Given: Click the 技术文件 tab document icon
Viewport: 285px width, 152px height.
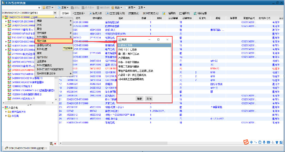Looking at the screenshot, I should 90,13.
